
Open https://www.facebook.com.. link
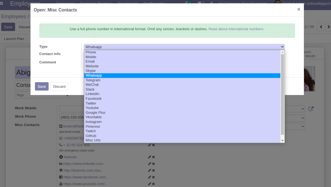pyautogui.click(x=86, y=177)
